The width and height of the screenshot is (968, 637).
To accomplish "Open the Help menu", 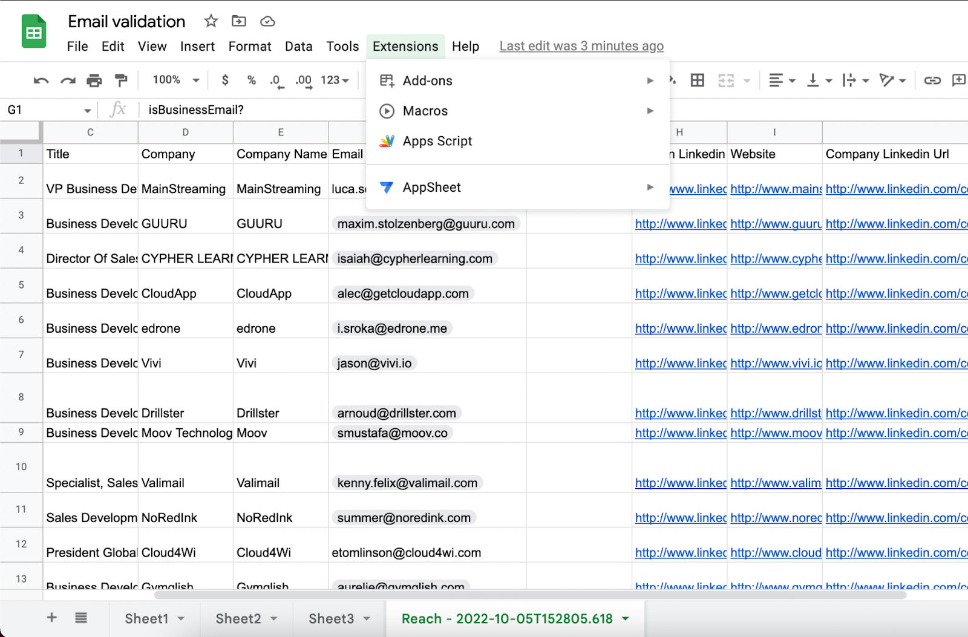I will click(x=465, y=47).
